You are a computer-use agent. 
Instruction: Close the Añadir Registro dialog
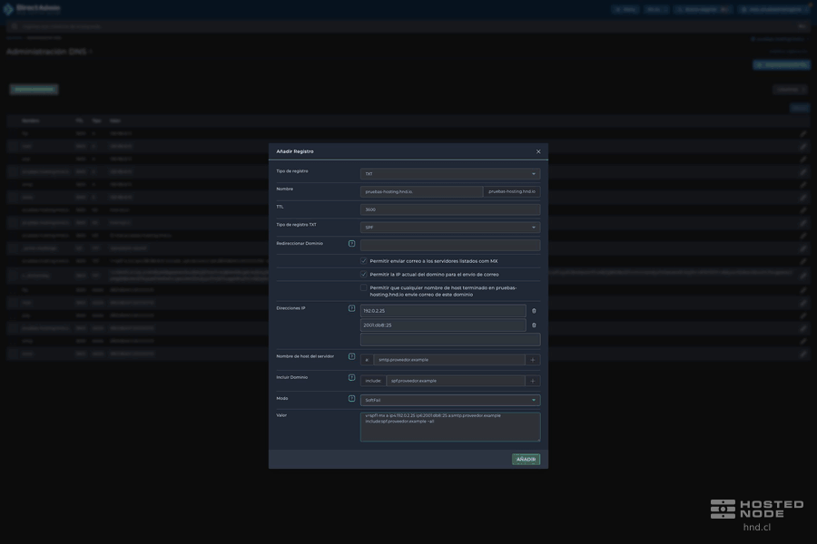[x=538, y=151]
